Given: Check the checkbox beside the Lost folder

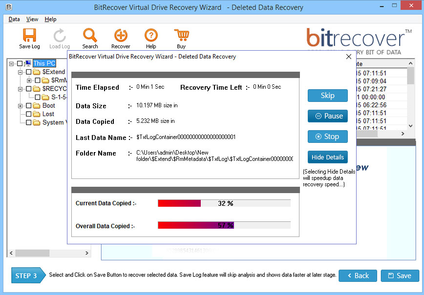Looking at the screenshot, I should click(x=28, y=114).
